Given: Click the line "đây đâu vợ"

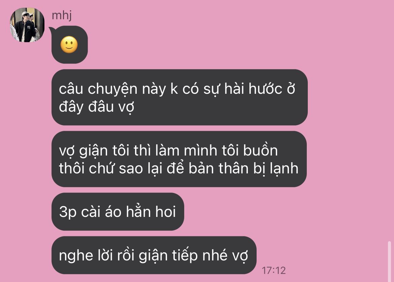Looking at the screenshot, I should [97, 107].
